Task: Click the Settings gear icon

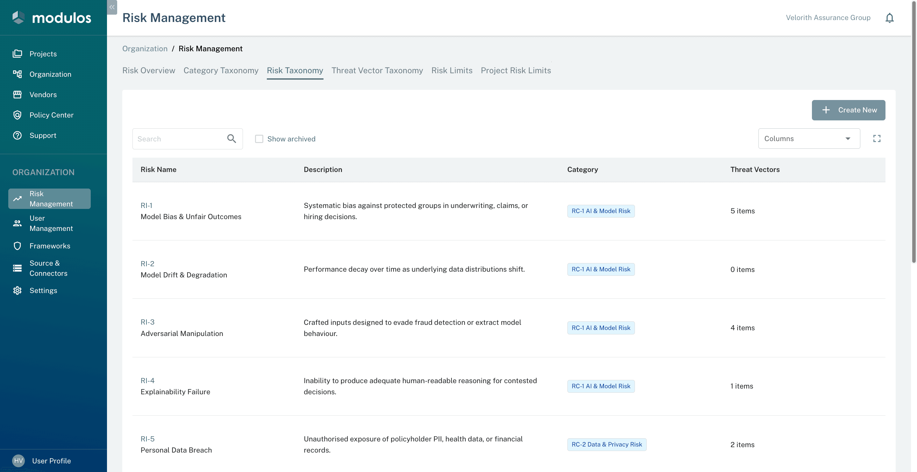Action: (x=17, y=290)
